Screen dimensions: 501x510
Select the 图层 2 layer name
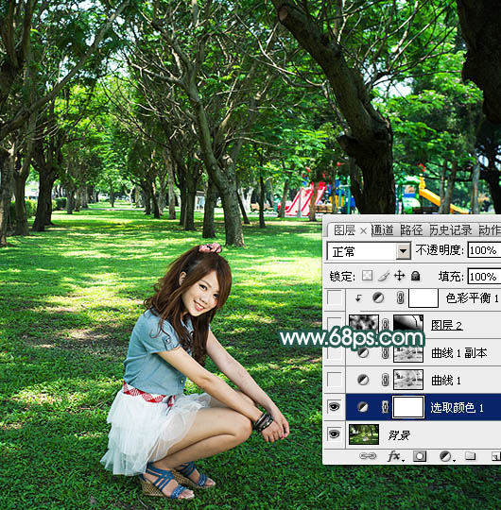point(446,325)
